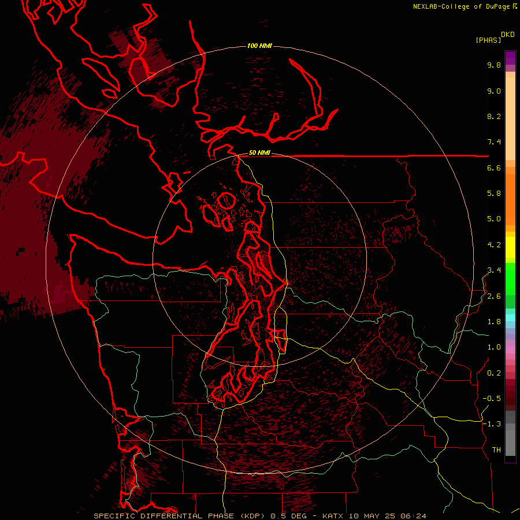This screenshot has width=520, height=520.
Task: Click the 5.0 value on the color scale
Action: coord(494,219)
